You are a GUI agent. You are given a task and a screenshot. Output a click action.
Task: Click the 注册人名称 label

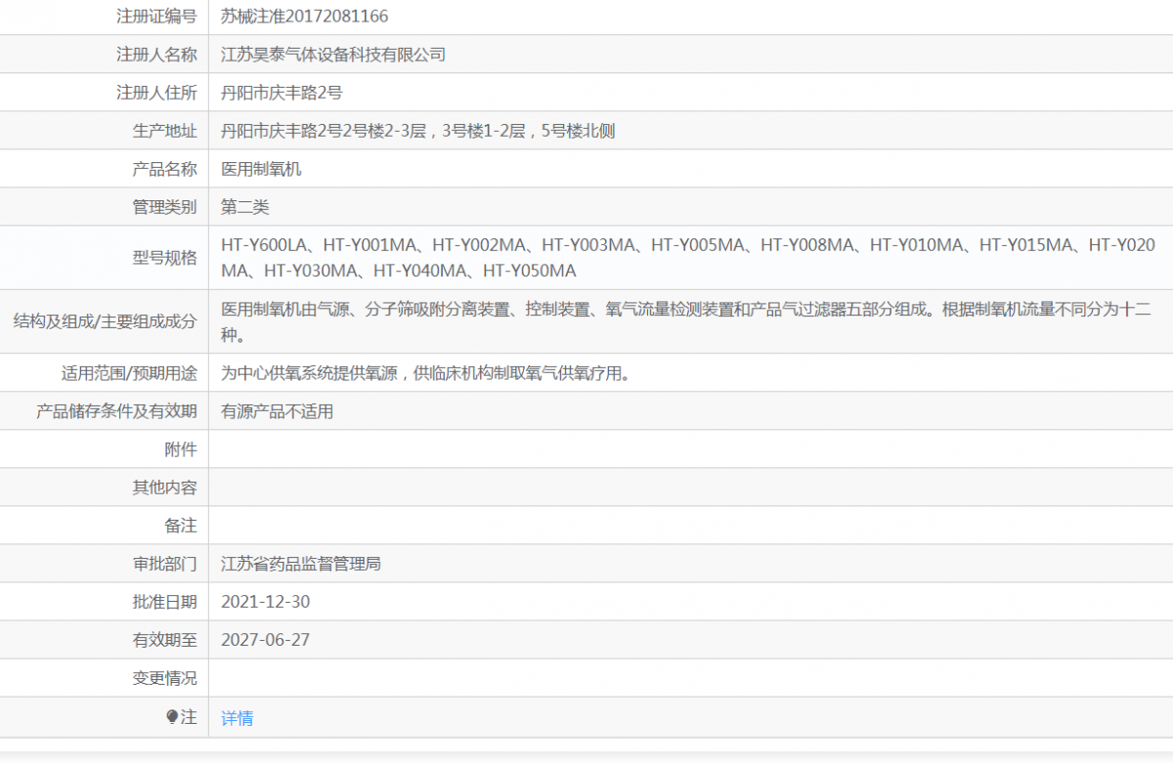156,55
